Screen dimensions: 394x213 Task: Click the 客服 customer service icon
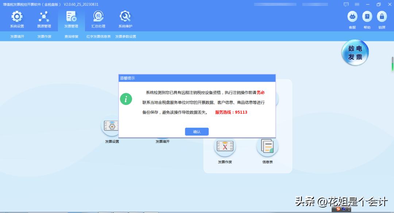tap(352, 17)
